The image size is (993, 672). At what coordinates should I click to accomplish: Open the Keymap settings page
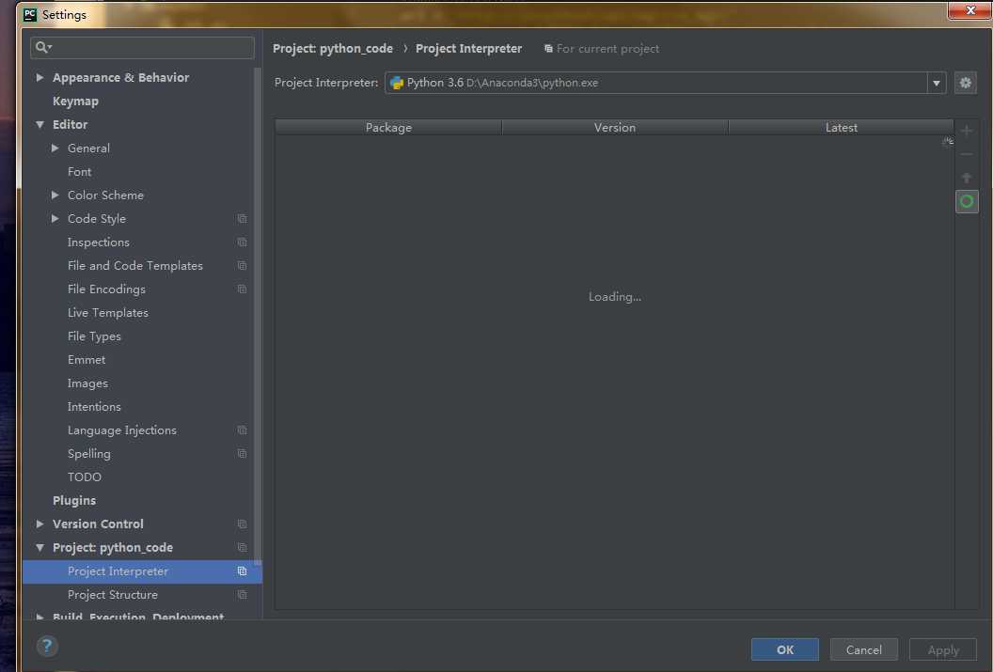tap(75, 102)
